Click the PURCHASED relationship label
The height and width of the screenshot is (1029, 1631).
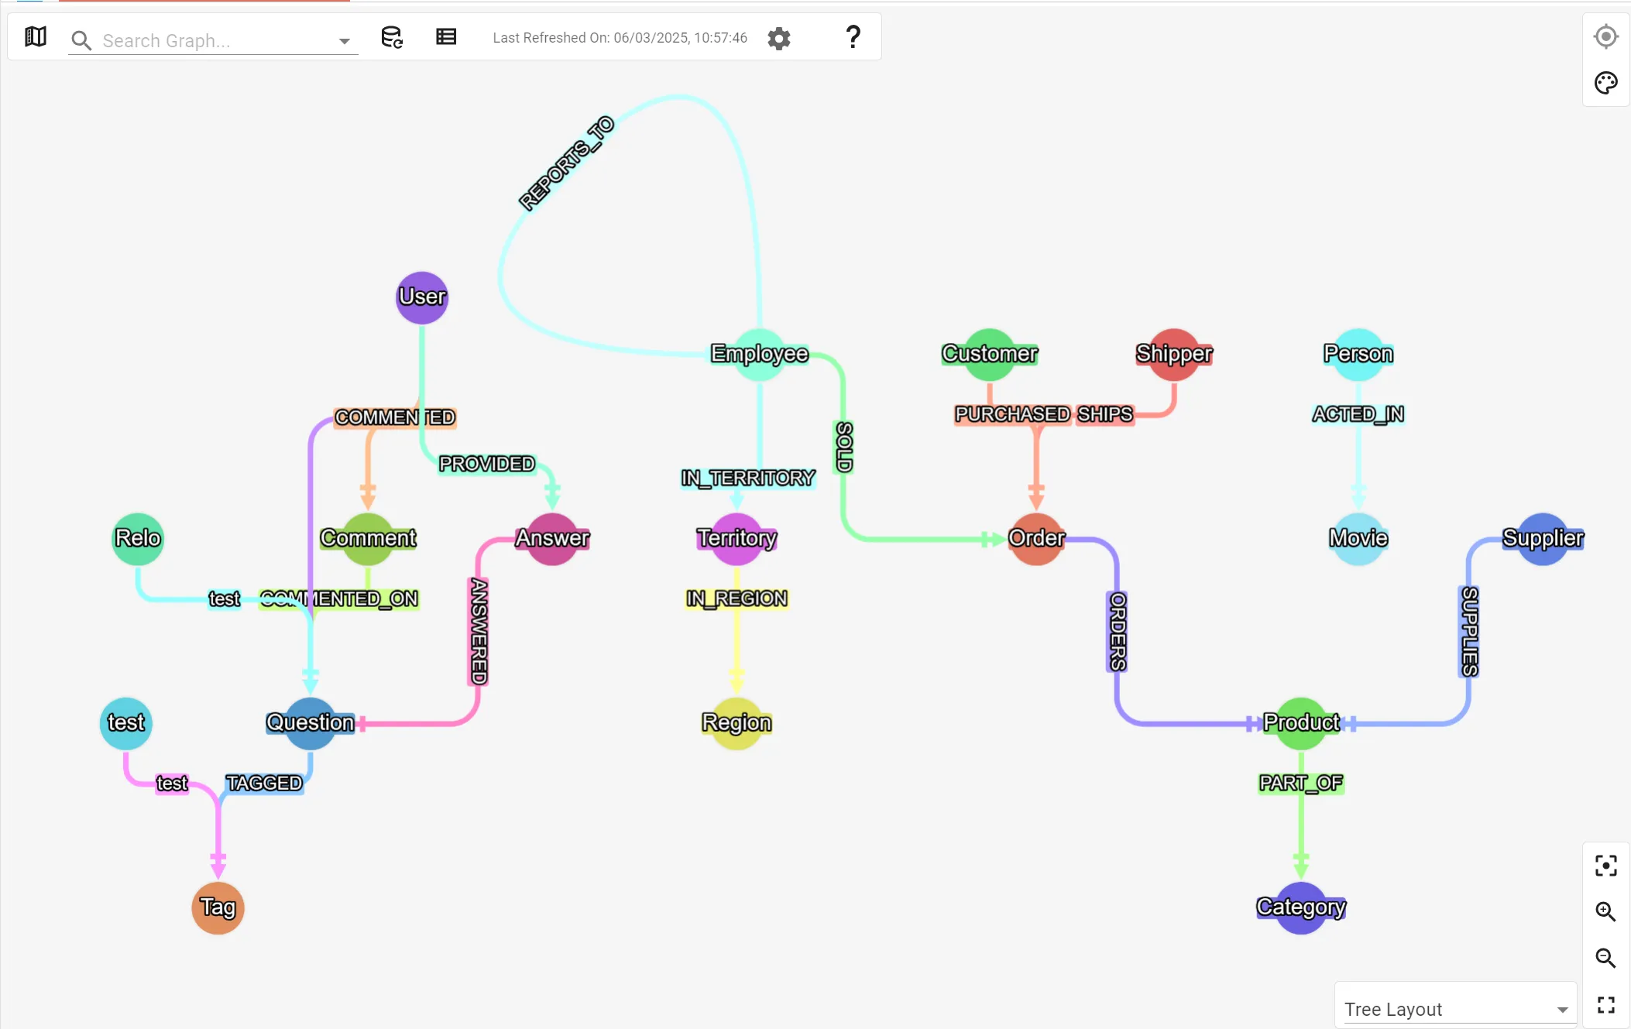tap(1012, 414)
